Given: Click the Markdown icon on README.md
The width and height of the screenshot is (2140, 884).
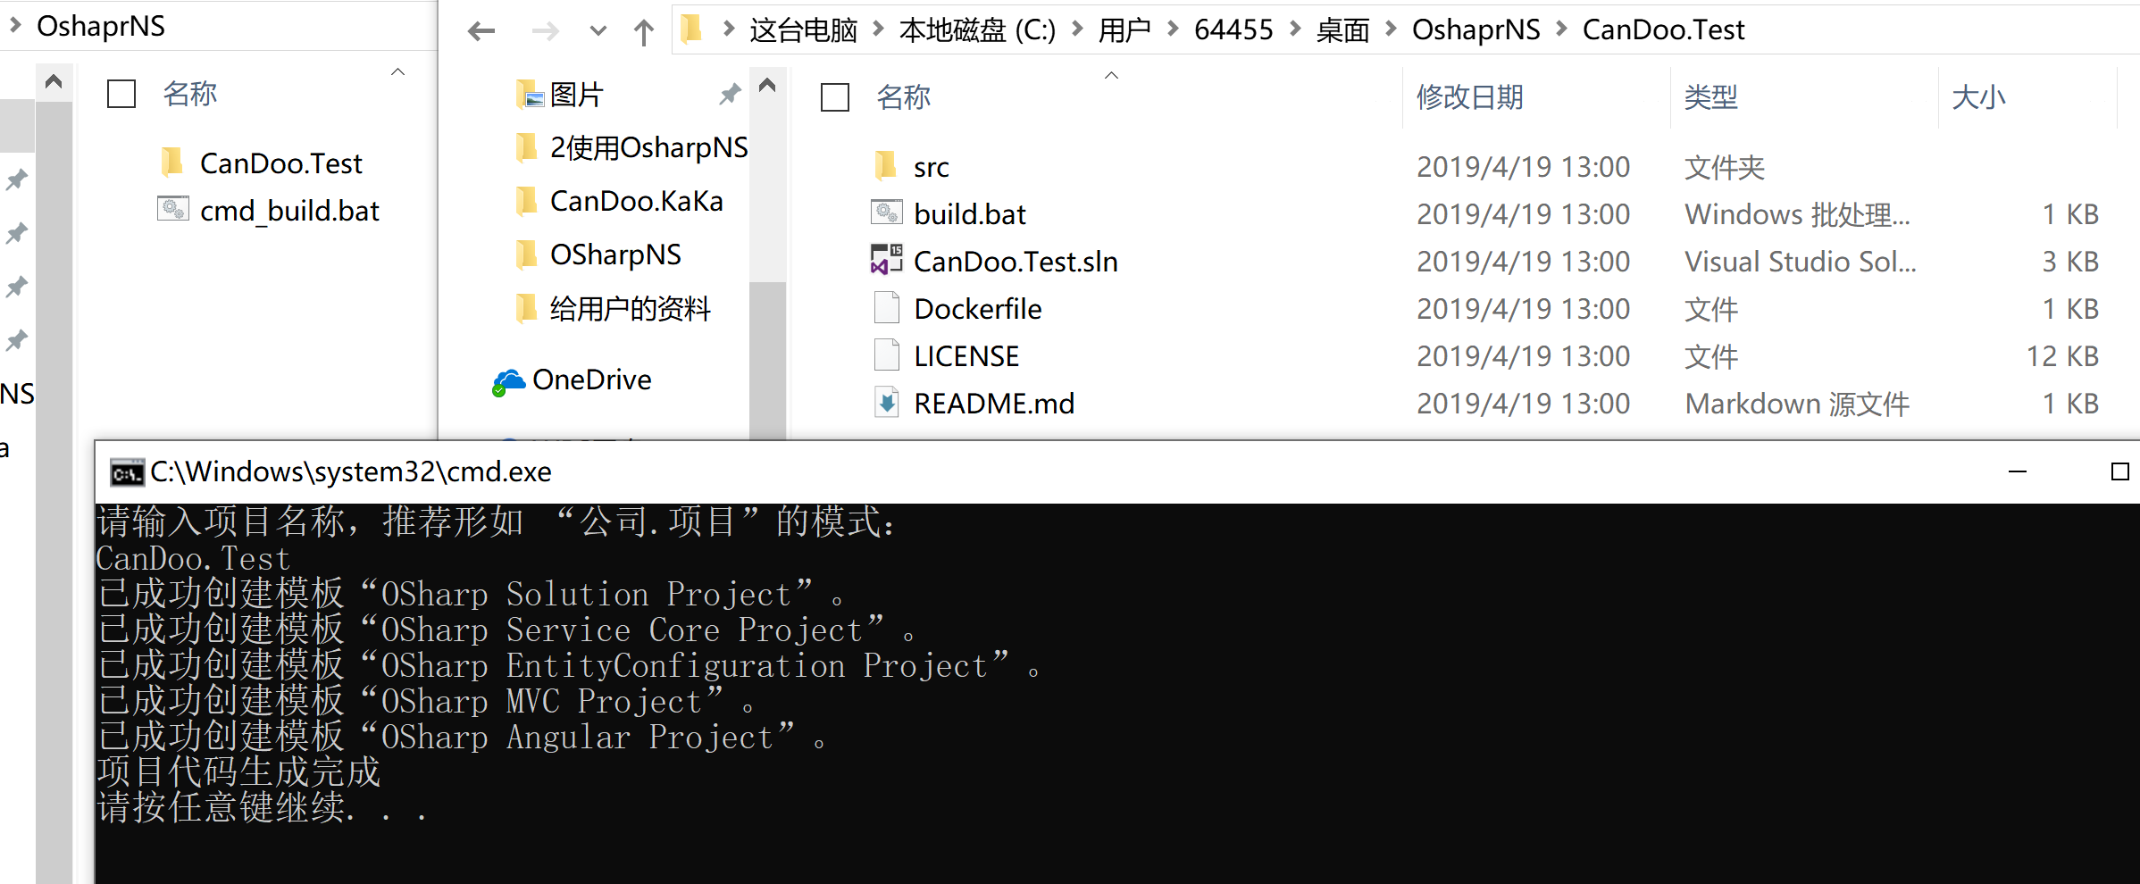Looking at the screenshot, I should coord(885,403).
